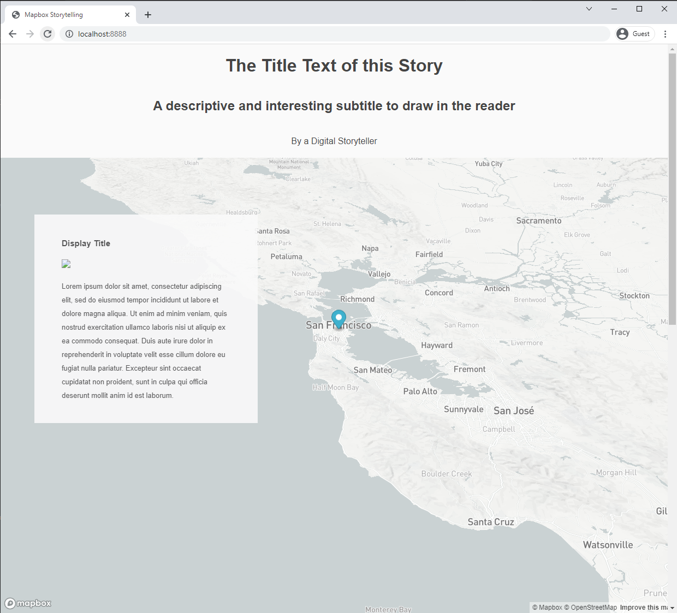The image size is (677, 613).
Task: Click the browser back arrow
Action: click(x=13, y=33)
